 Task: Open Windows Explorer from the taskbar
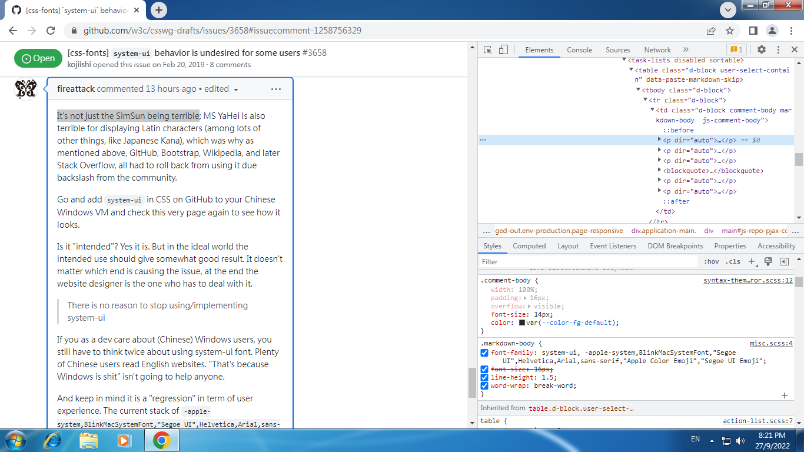pos(89,440)
